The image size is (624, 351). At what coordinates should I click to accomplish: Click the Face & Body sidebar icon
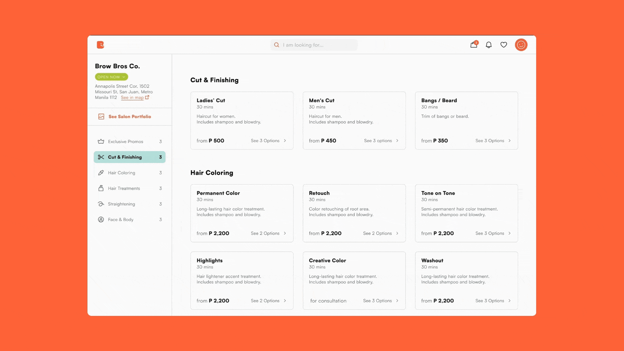click(x=101, y=220)
